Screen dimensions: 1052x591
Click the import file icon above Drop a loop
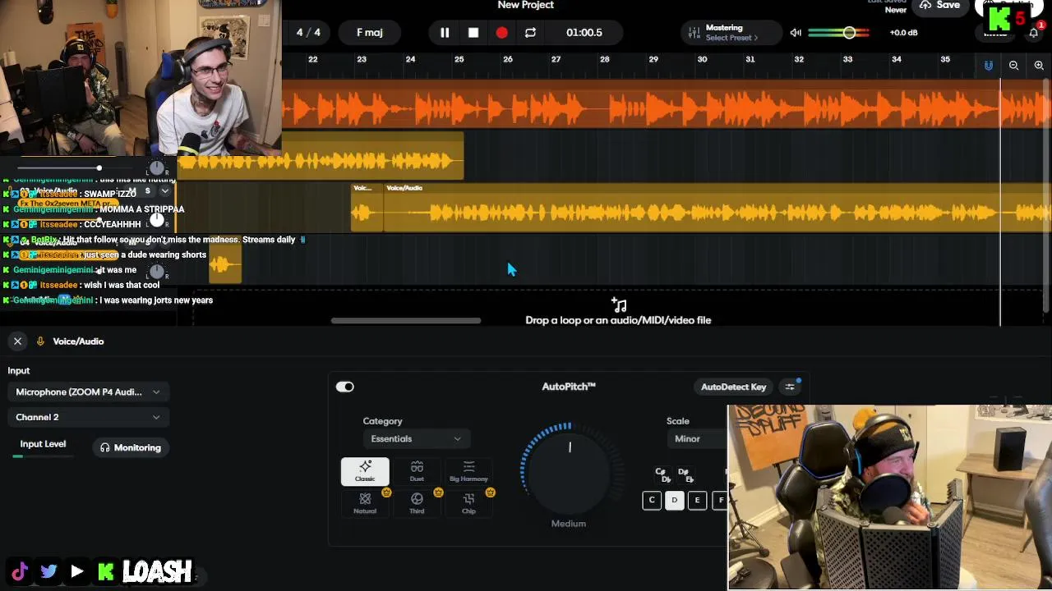point(619,305)
